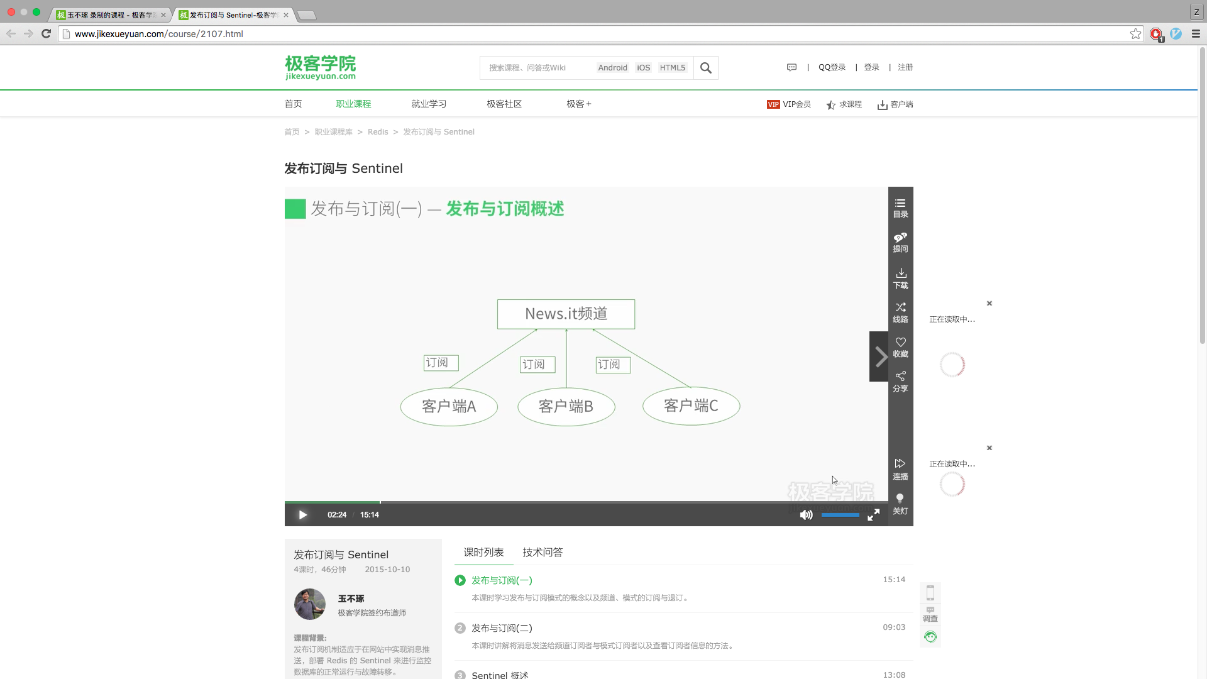This screenshot has height=679, width=1207.
Task: Open the 目录 catalog icon in player sidebar
Action: [x=900, y=207]
